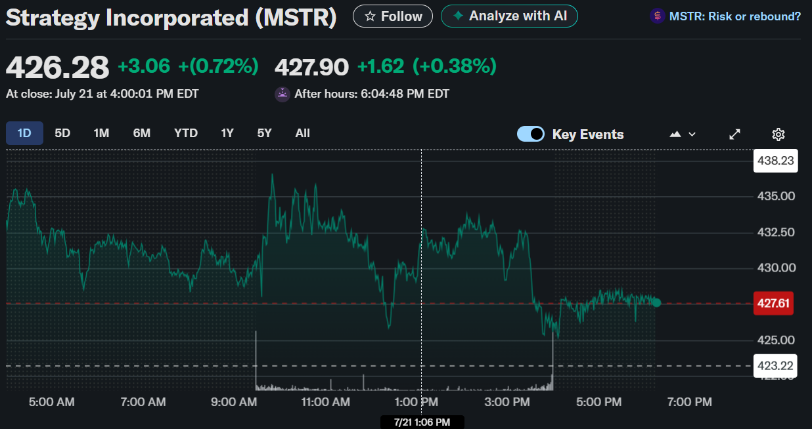Toggle the Key Events switch
The image size is (812, 429).
point(531,134)
